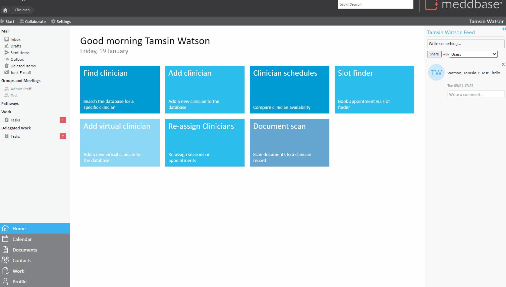Open the Profile section

(19, 282)
